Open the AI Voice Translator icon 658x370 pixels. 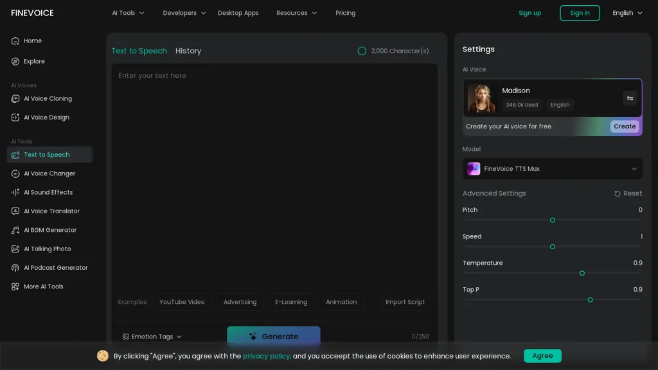(x=15, y=211)
